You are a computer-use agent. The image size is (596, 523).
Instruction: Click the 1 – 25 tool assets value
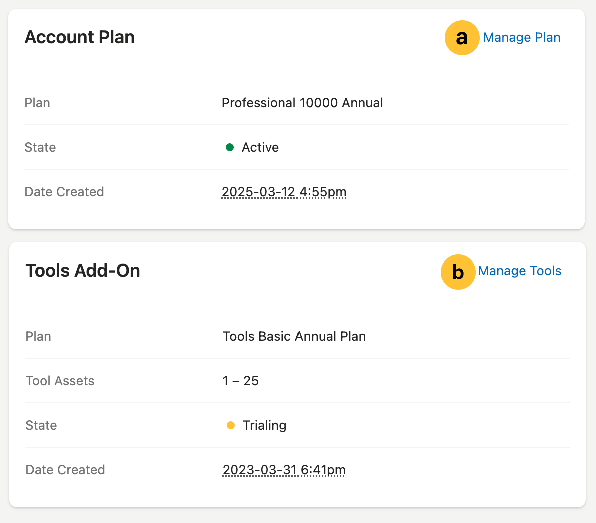(241, 381)
